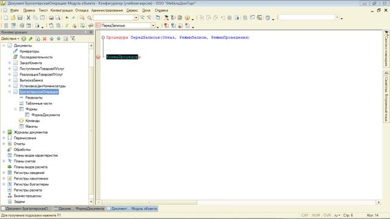The height and width of the screenshot is (219, 390).
Task: Cut selection with the scissors icon
Action: [x=29, y=18]
